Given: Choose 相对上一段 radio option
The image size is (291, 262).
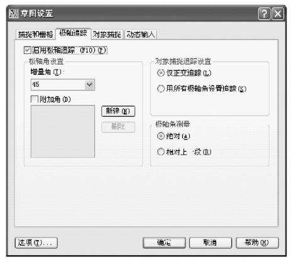Looking at the screenshot, I should click(161, 151).
